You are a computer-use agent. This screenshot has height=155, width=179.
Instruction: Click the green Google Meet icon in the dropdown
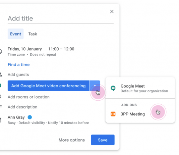[x=113, y=88]
